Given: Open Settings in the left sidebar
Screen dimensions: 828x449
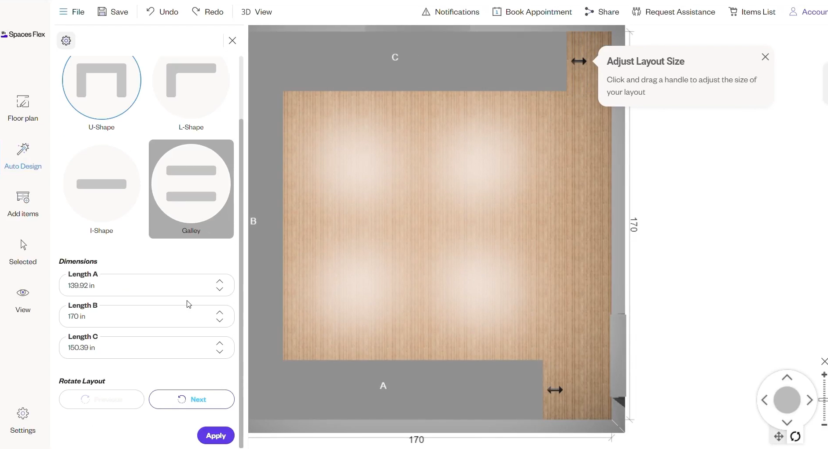Looking at the screenshot, I should tap(23, 421).
